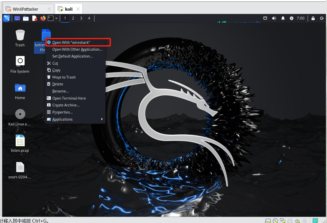Click the teal message log icon
The width and height of the screenshot is (327, 223).
(x=315, y=221)
